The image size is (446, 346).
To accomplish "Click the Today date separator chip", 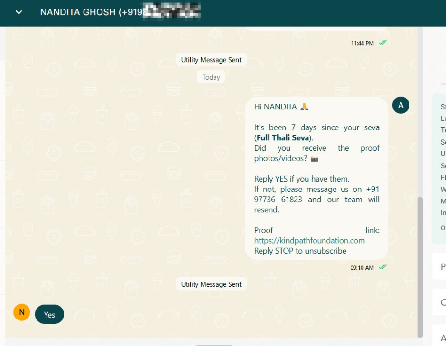I will [x=211, y=77].
